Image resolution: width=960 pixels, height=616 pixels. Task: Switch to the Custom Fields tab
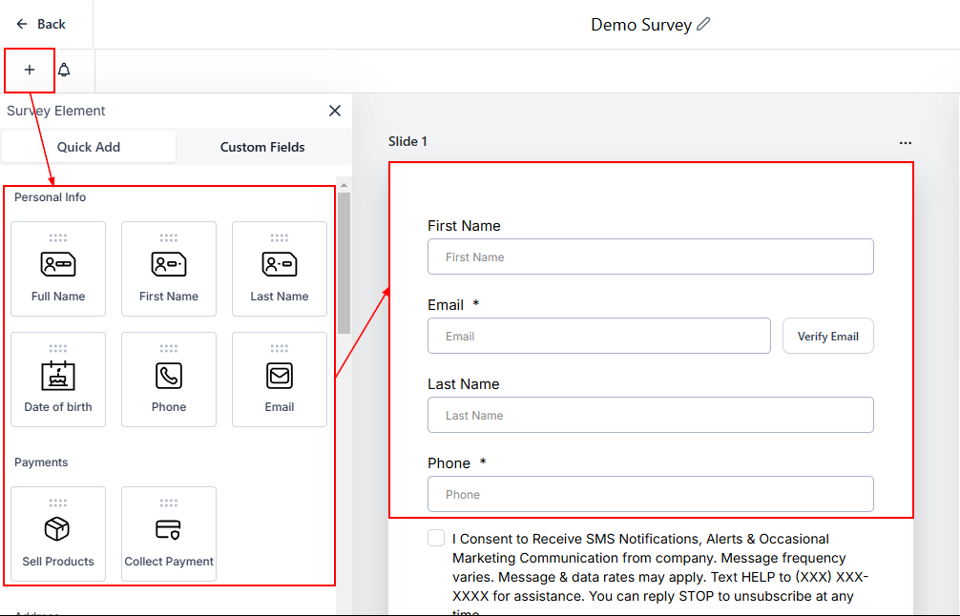tap(262, 147)
